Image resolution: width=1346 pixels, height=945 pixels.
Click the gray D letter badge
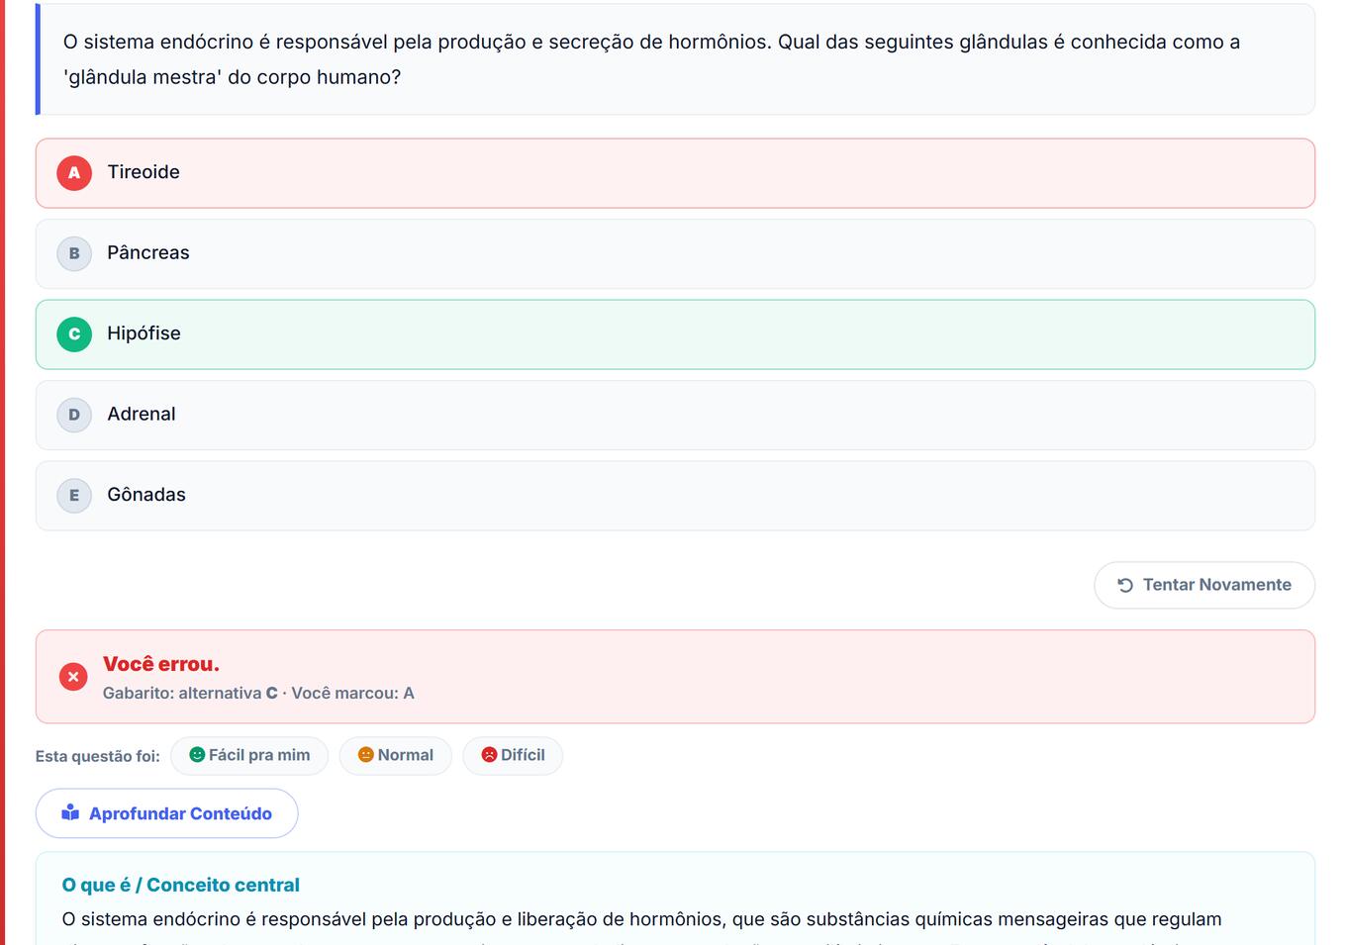[74, 416]
